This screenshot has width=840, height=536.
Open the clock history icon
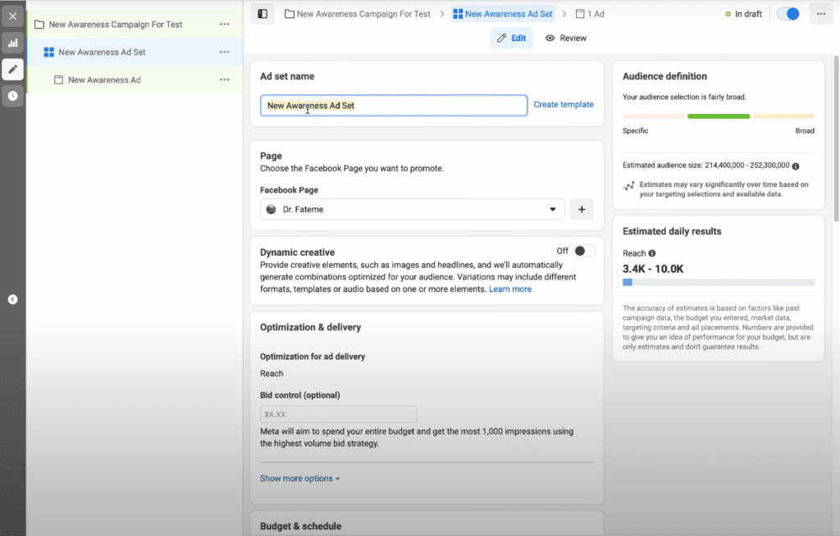(12, 96)
